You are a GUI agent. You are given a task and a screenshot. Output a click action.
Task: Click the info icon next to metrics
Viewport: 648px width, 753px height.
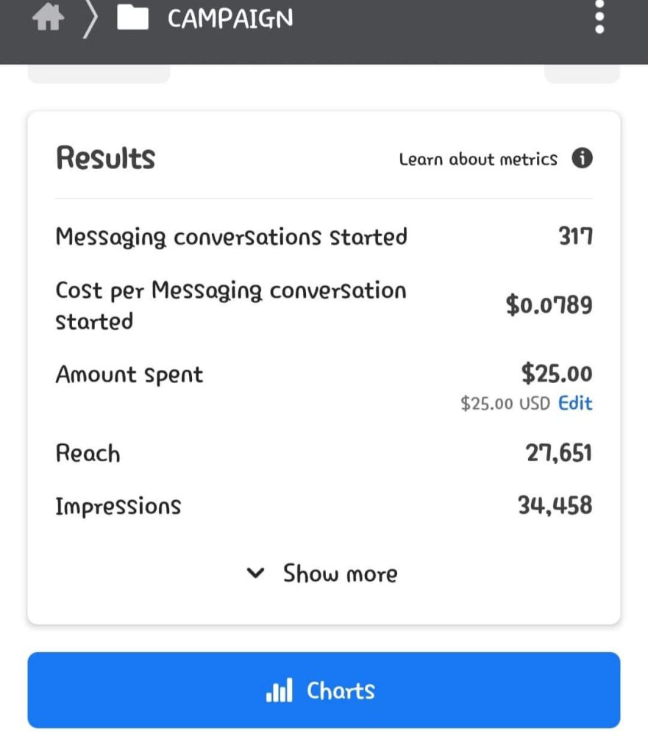point(582,159)
